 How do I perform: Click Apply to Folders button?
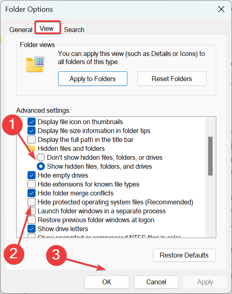point(93,79)
